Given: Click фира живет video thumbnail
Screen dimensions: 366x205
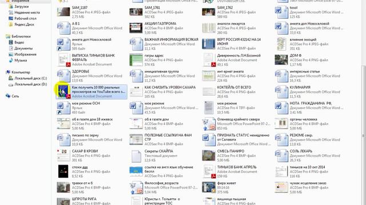Looking at the screenshot, I should pos(209,187).
